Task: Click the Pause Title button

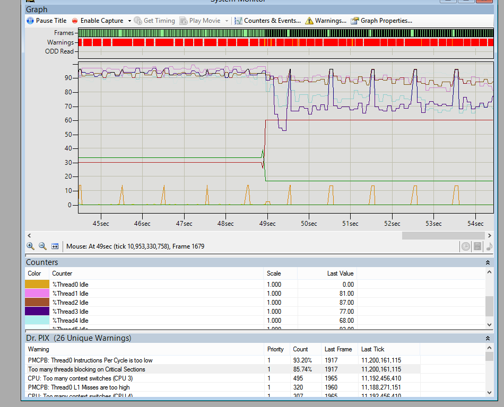Action: 47,21
